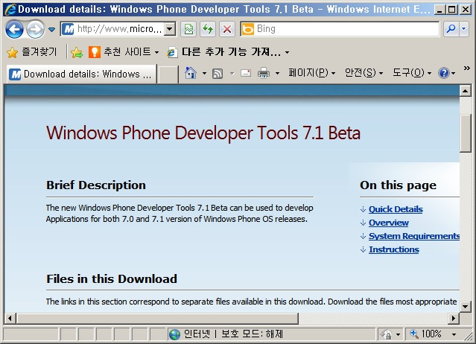Click Windows Phone Developer Tools 7.1 Beta title
The width and height of the screenshot is (476, 344).
tap(203, 133)
